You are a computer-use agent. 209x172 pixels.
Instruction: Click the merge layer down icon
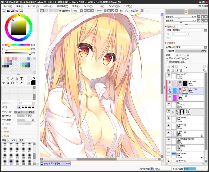[x=168, y=70]
